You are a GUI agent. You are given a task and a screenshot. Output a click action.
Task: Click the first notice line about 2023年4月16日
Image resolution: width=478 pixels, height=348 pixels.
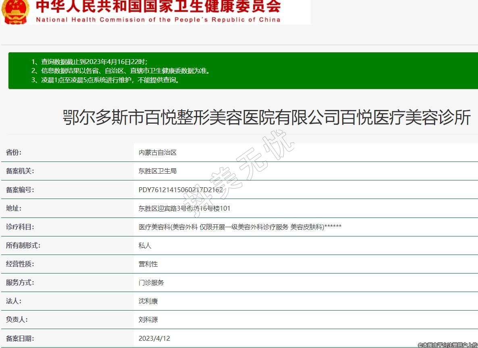(x=89, y=62)
